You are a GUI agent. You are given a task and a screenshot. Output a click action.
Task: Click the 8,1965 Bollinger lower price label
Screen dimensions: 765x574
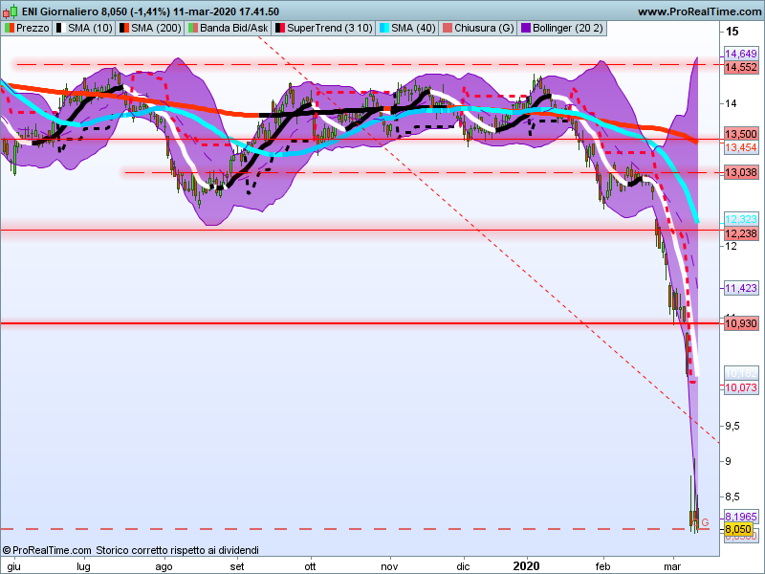[x=741, y=517]
